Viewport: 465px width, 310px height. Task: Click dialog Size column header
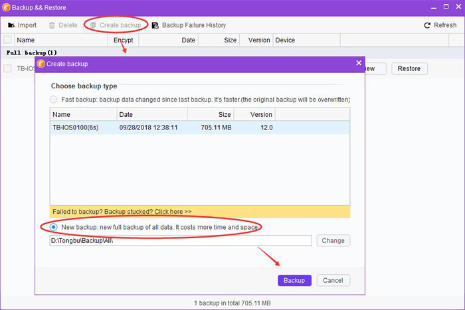[211, 114]
